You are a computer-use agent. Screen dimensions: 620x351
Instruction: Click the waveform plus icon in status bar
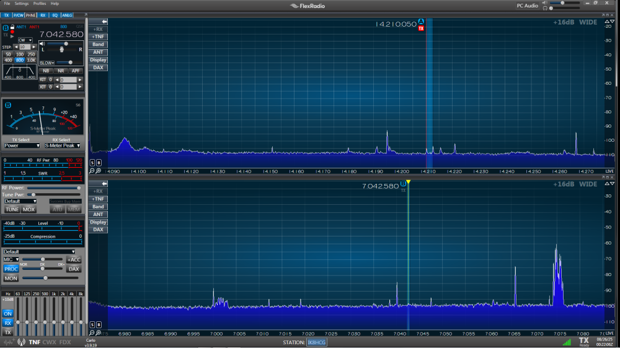[x=9, y=342]
